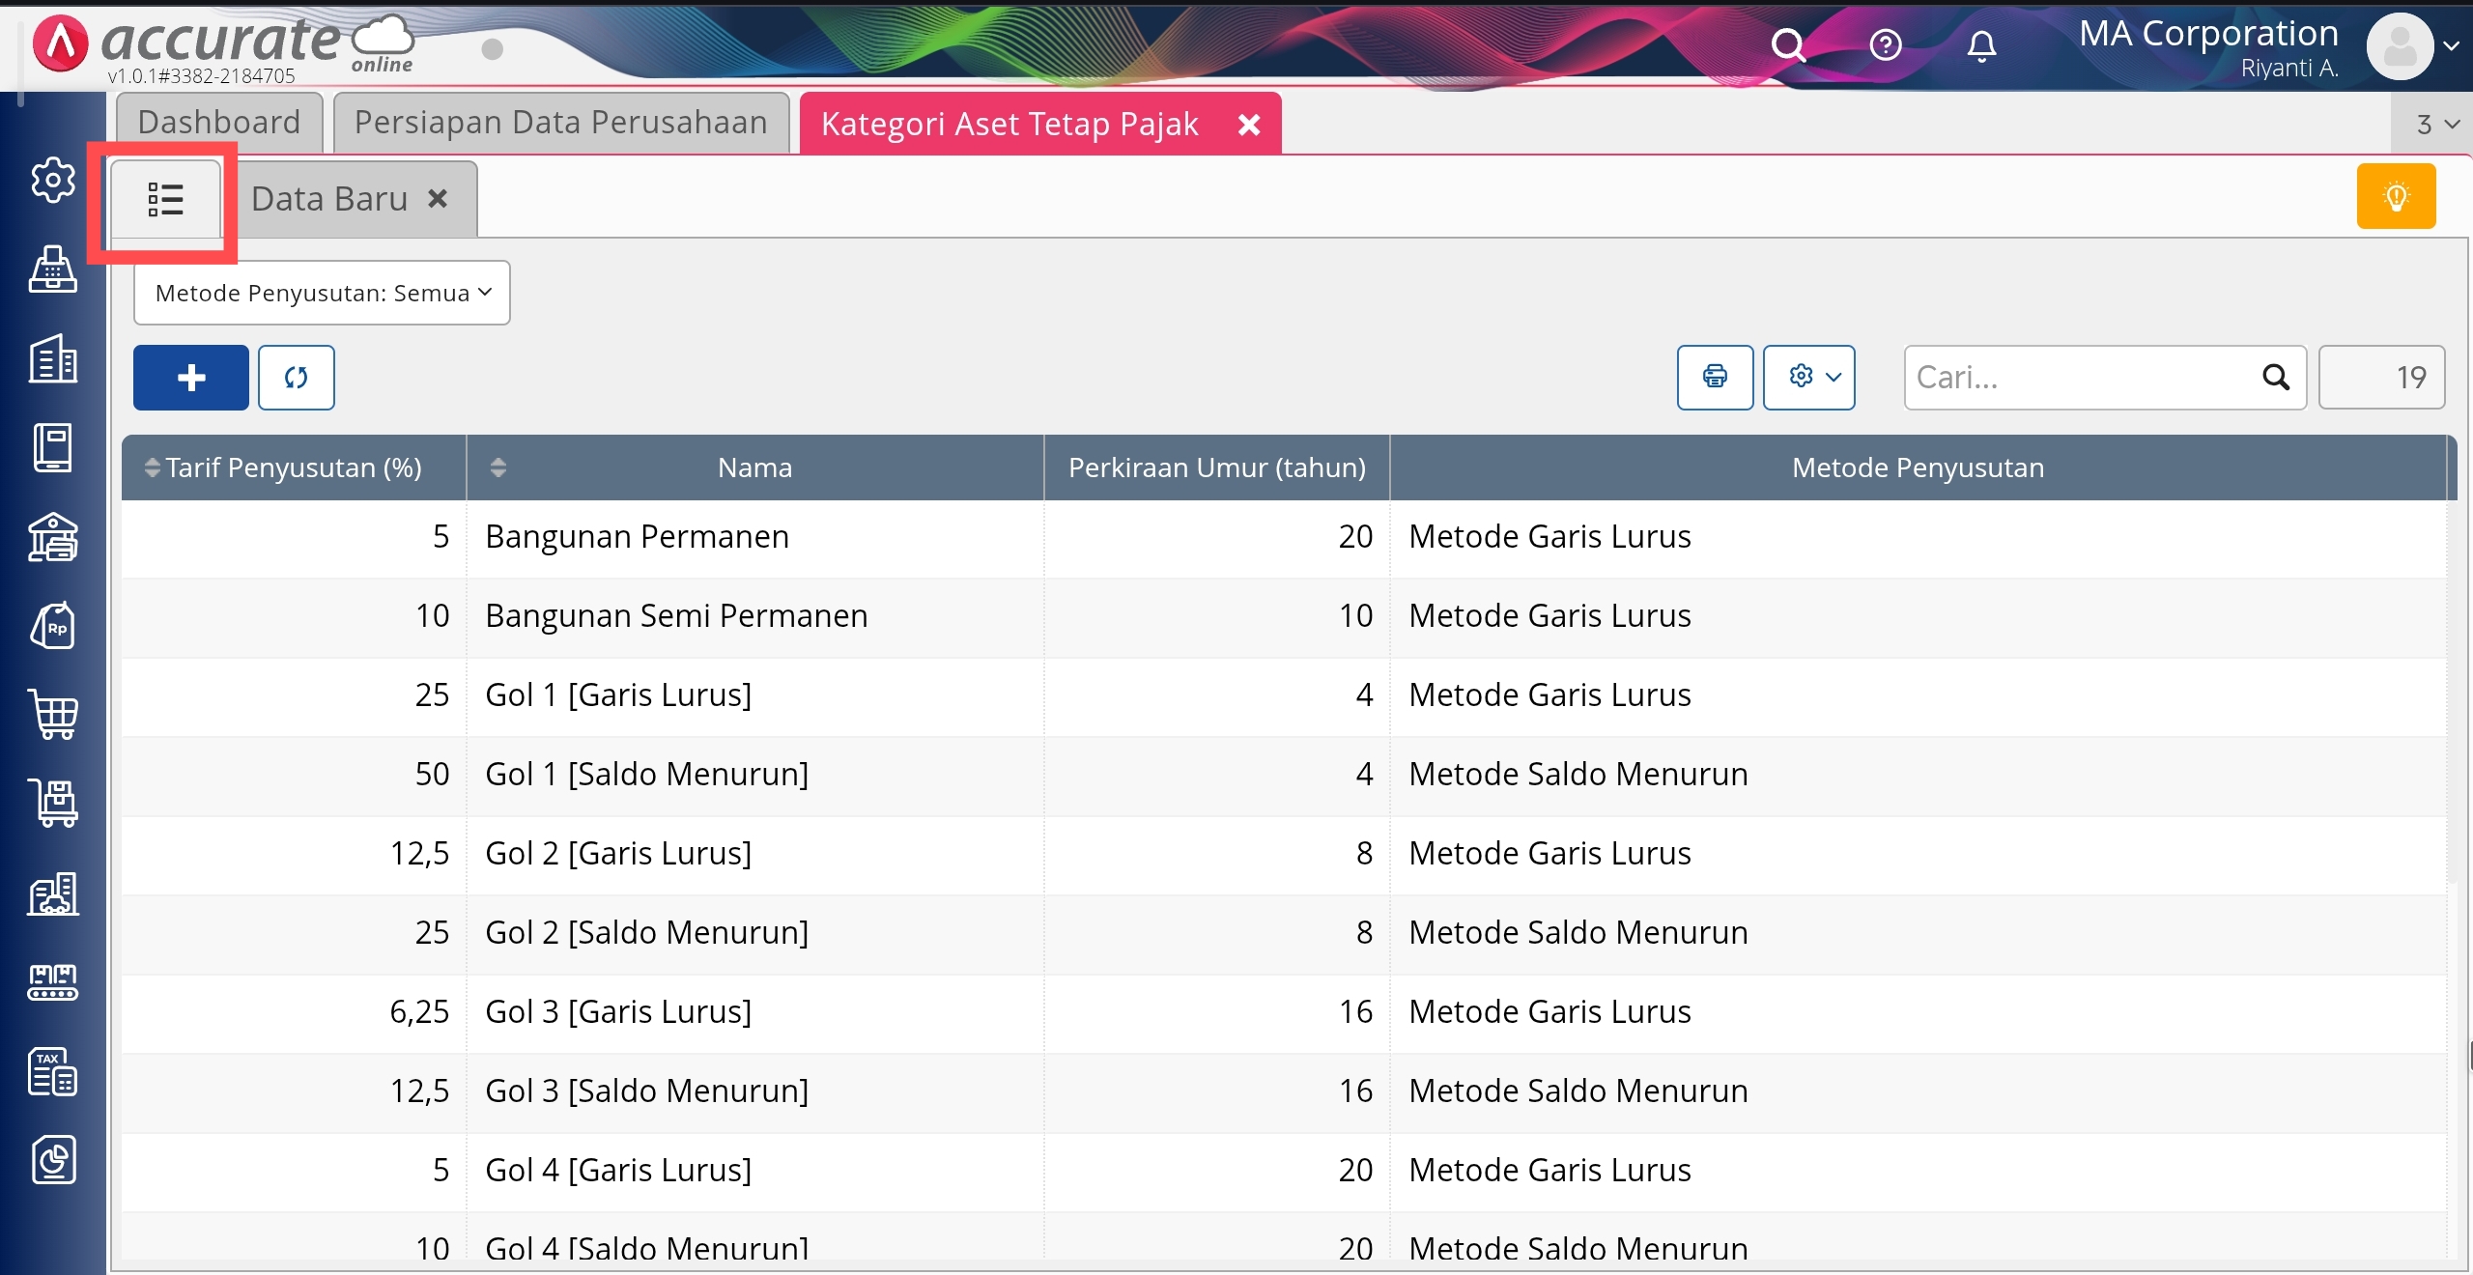This screenshot has width=2473, height=1275.
Task: Switch to Persiapan Data Perusahaan tab
Action: pos(560,123)
